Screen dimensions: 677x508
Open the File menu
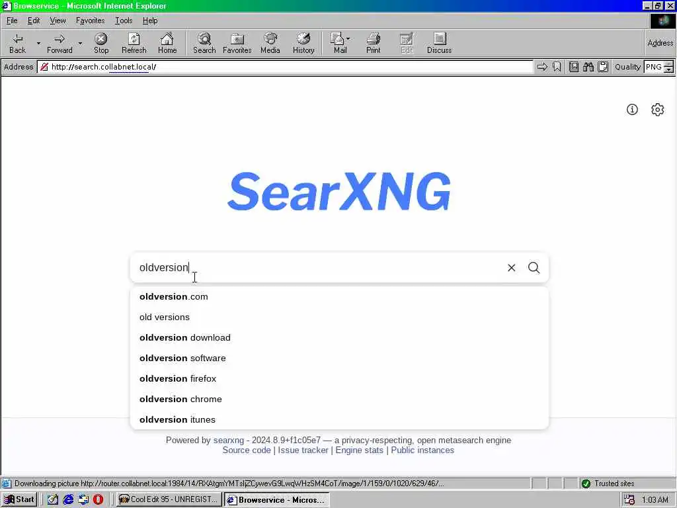(12, 21)
